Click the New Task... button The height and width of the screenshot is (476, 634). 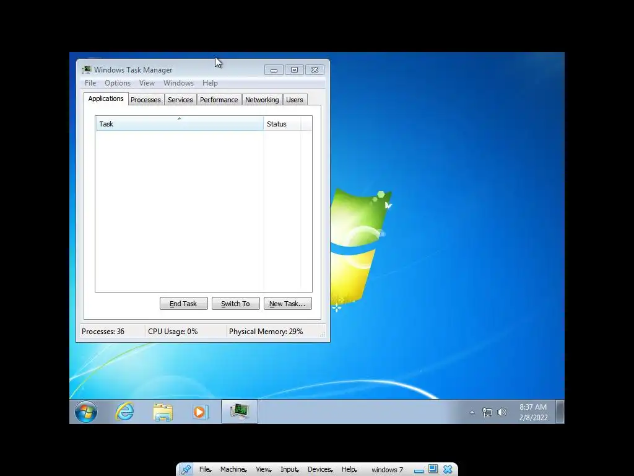pyautogui.click(x=287, y=304)
